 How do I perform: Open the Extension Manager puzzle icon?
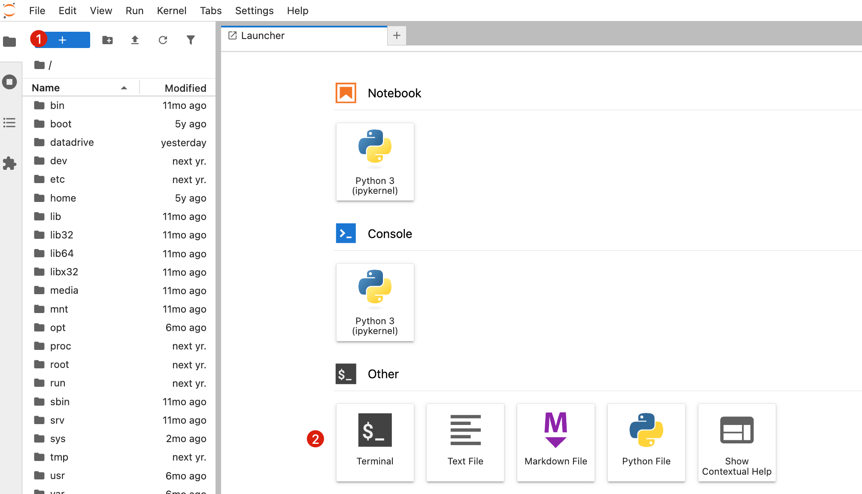[x=9, y=163]
